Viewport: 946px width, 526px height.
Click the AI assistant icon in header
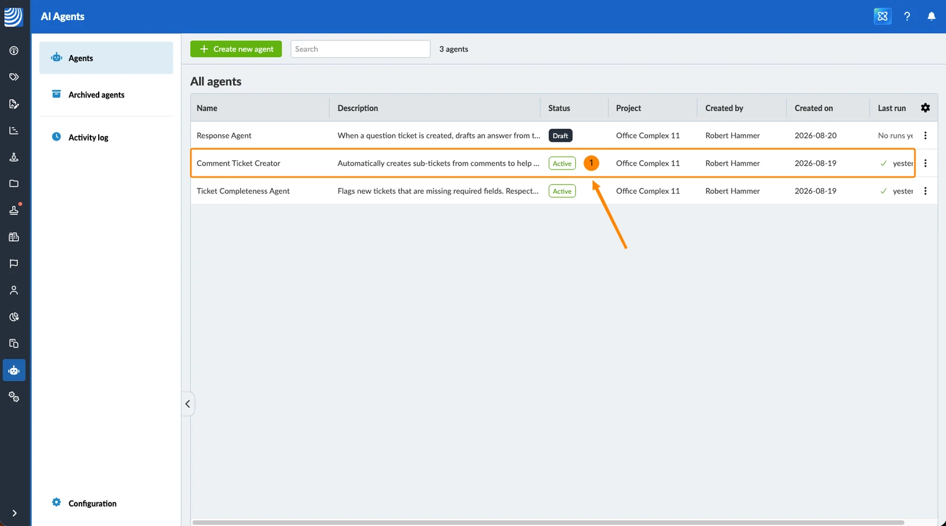tap(882, 17)
